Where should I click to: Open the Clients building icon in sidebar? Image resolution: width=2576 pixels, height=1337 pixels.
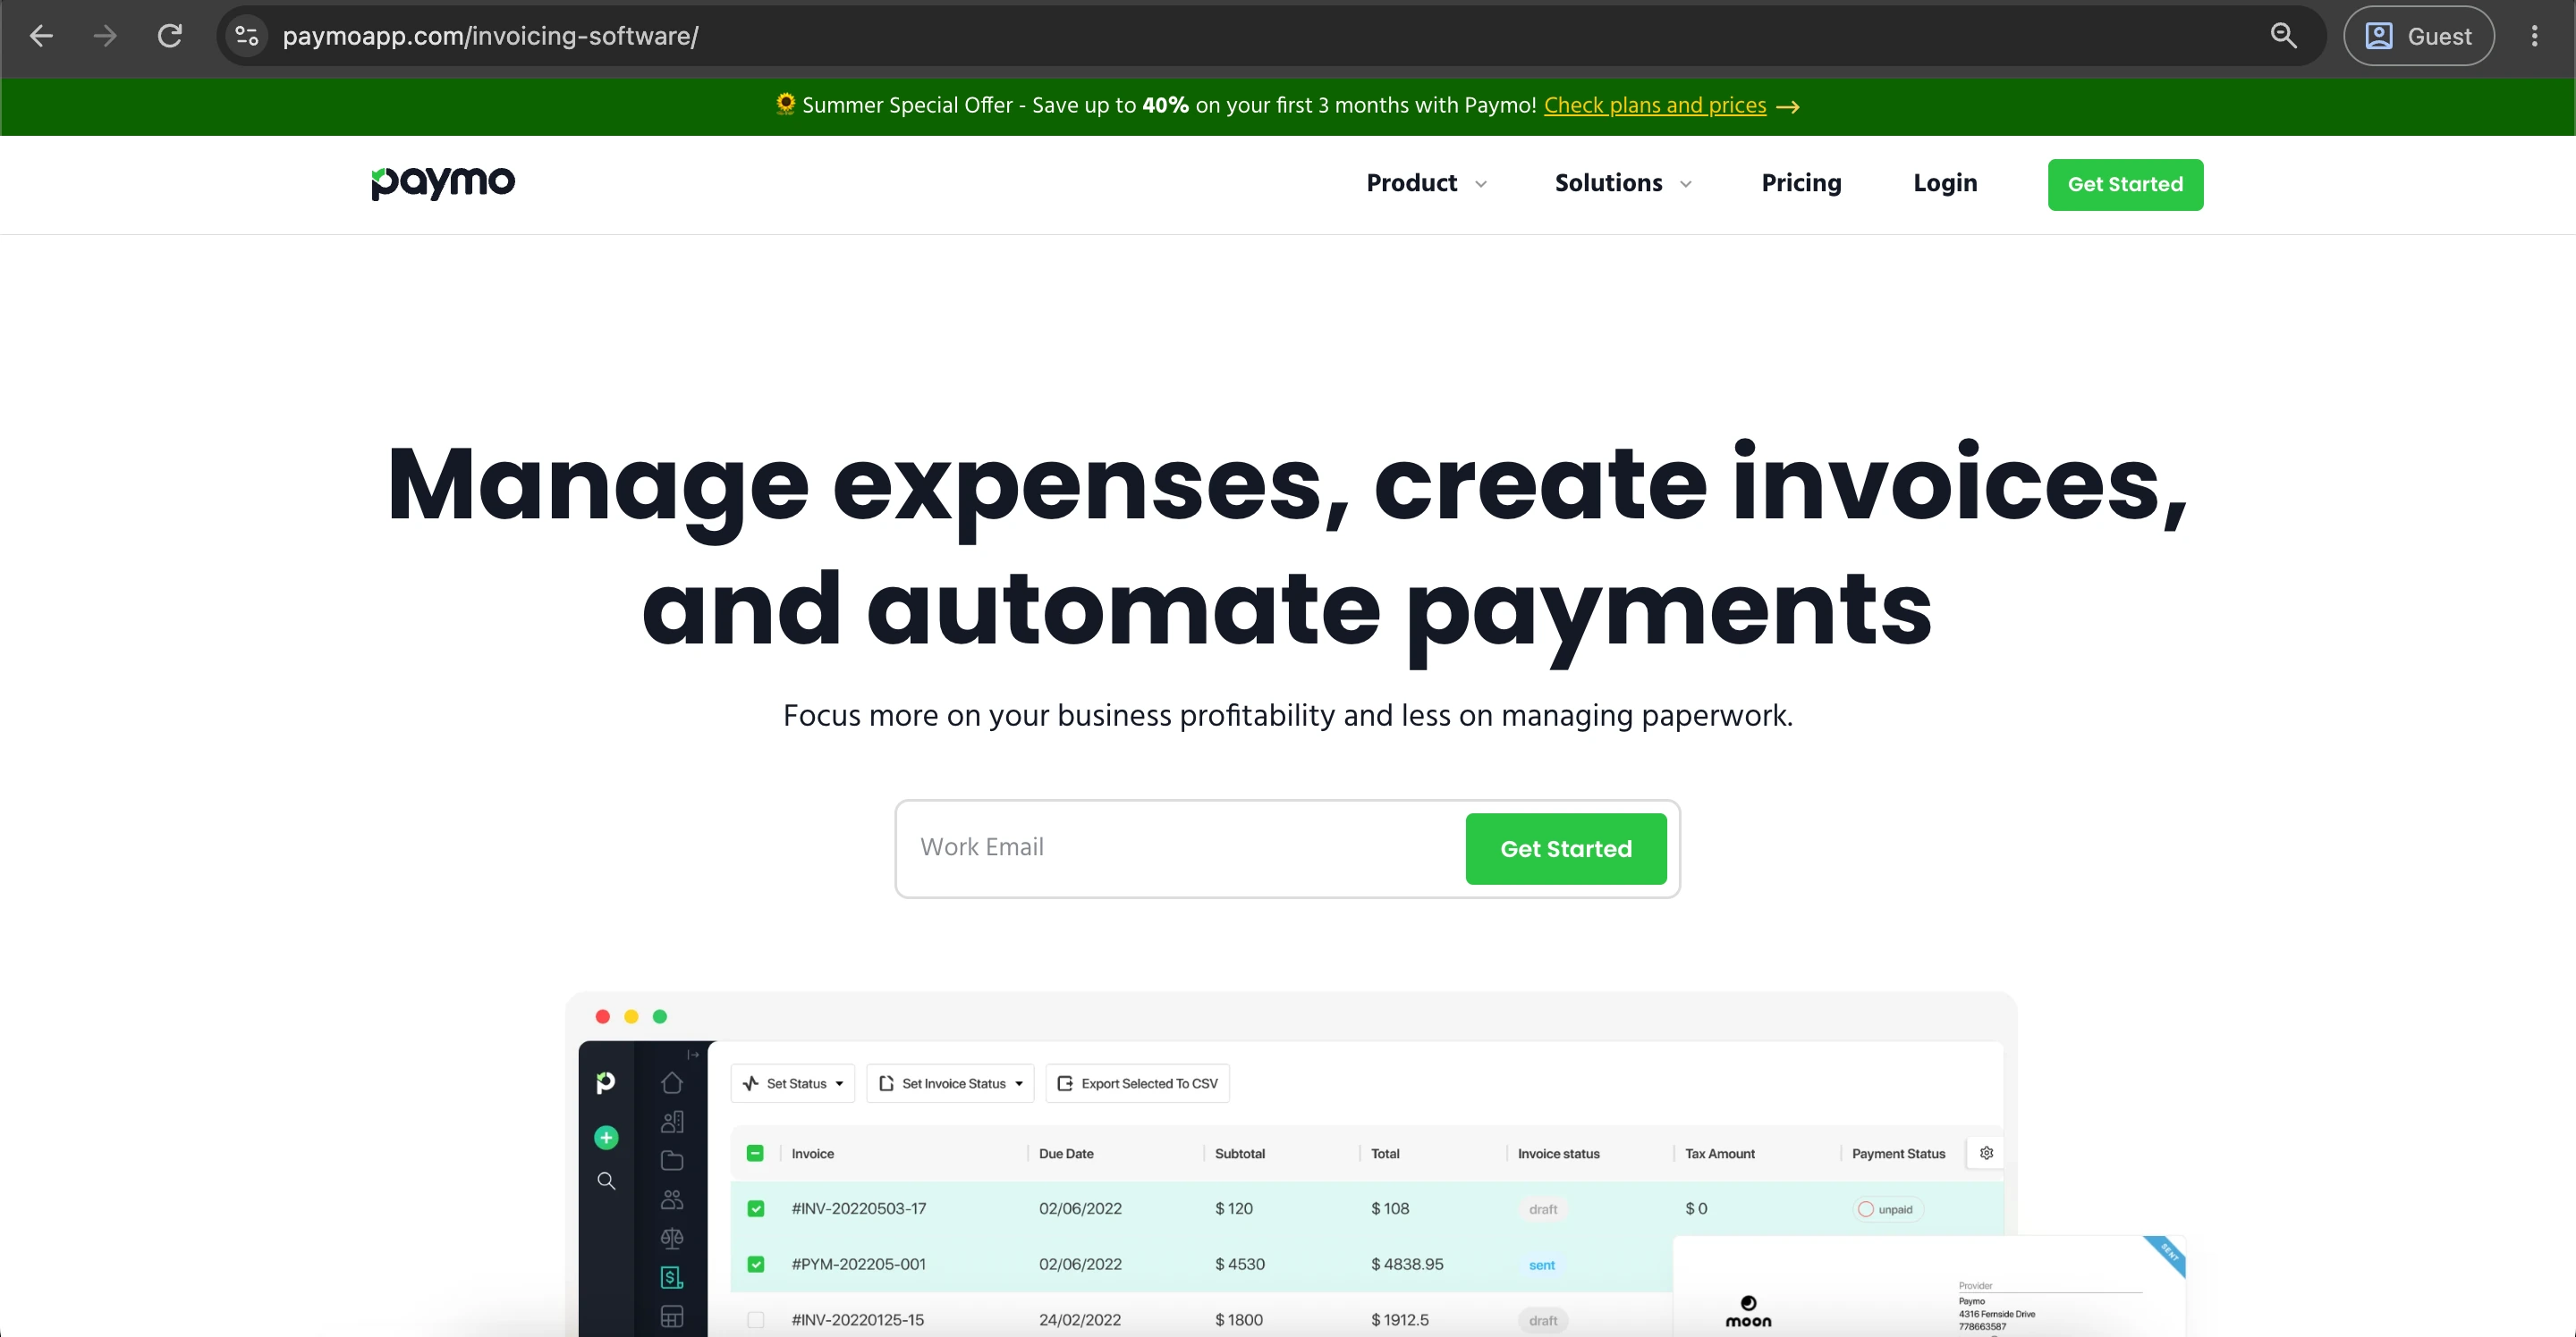click(672, 1121)
